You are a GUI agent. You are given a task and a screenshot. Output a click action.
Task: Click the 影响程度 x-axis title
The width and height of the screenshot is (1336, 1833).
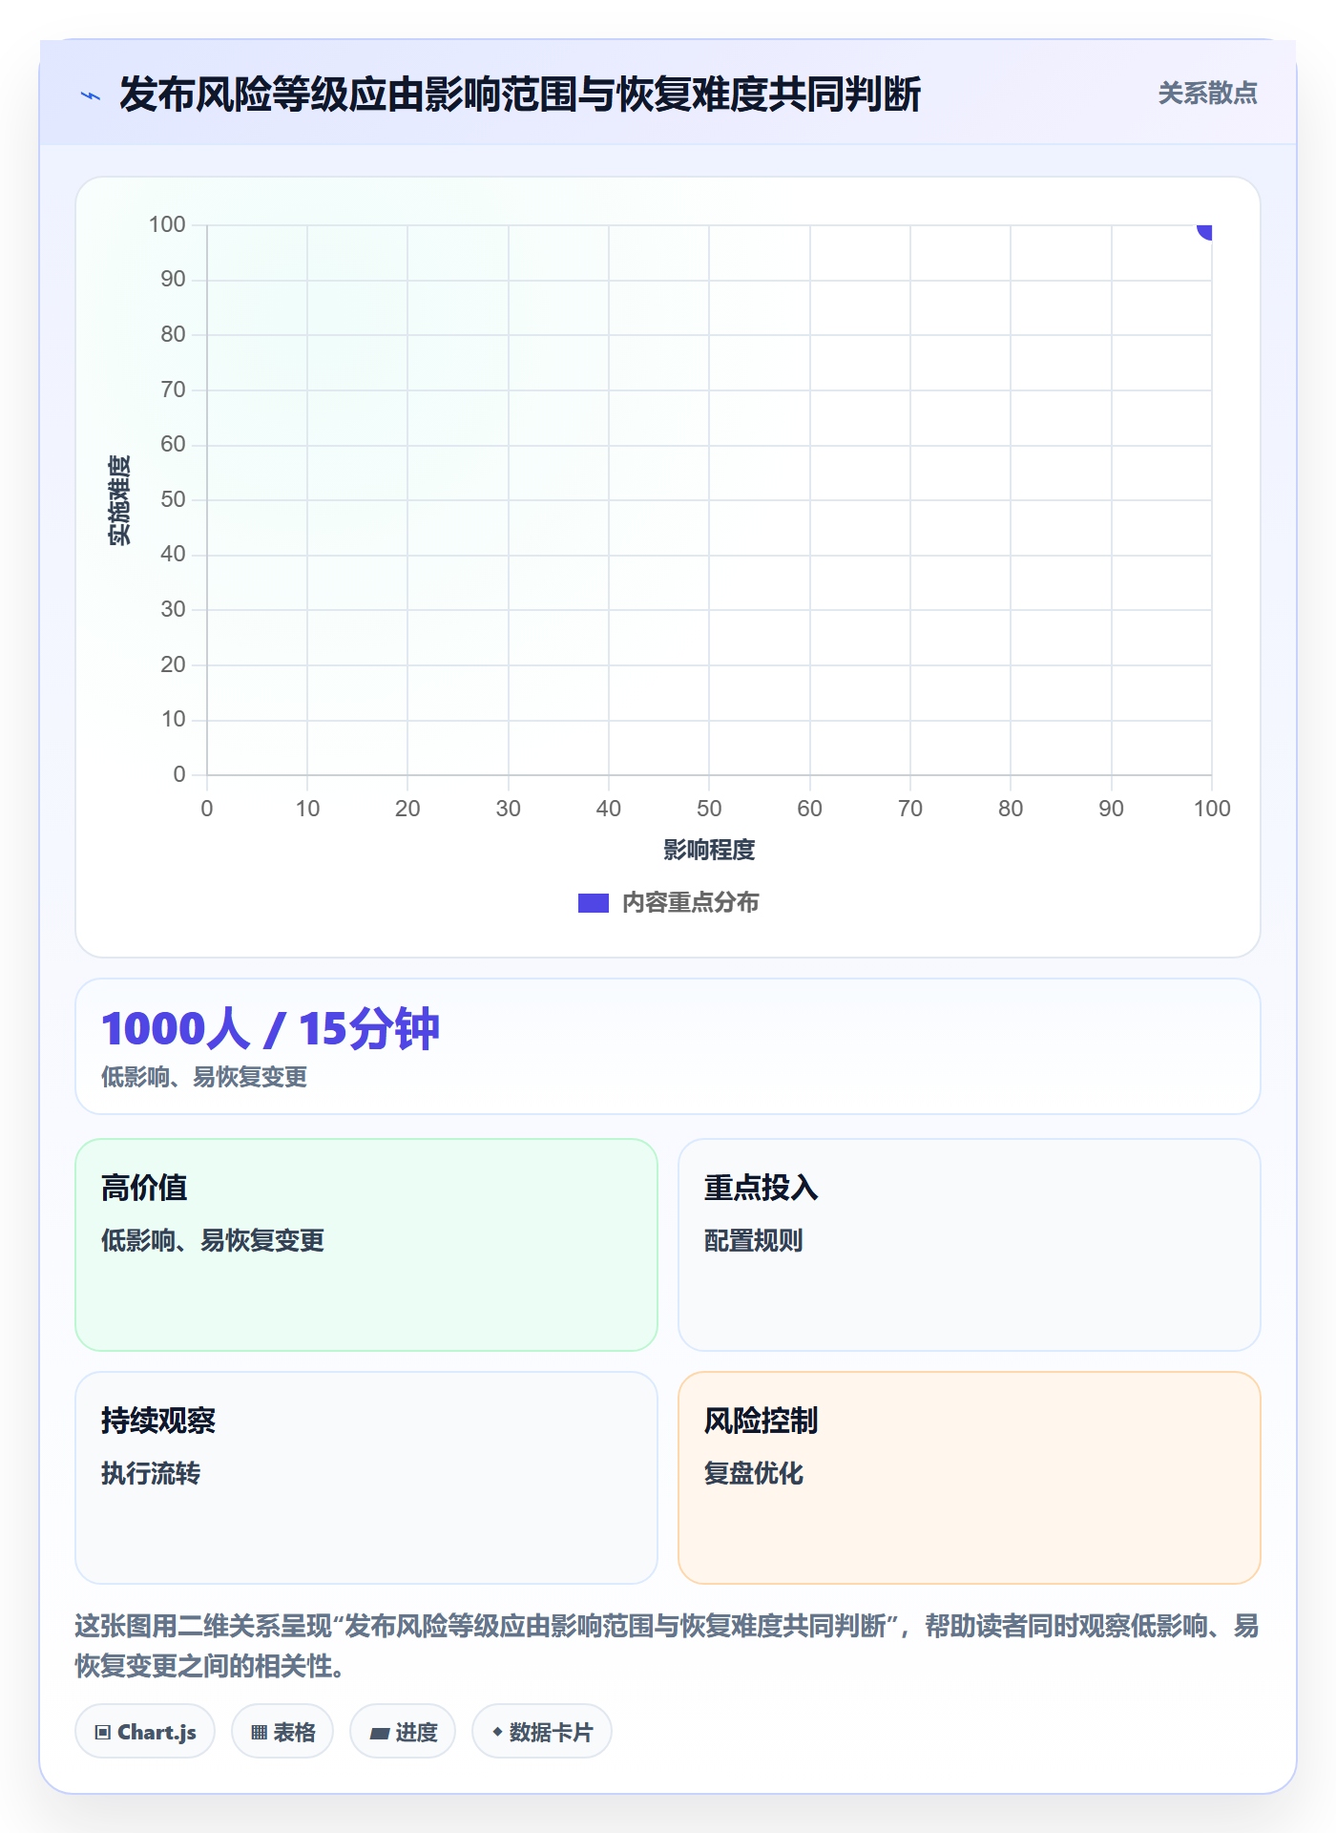coord(709,850)
